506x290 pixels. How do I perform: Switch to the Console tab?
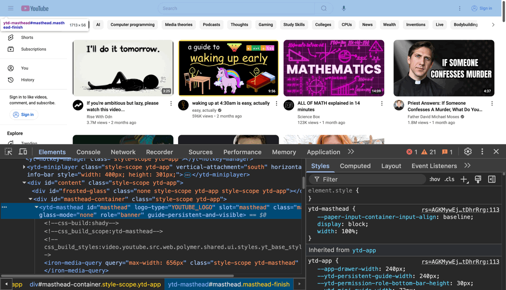pyautogui.click(x=89, y=152)
